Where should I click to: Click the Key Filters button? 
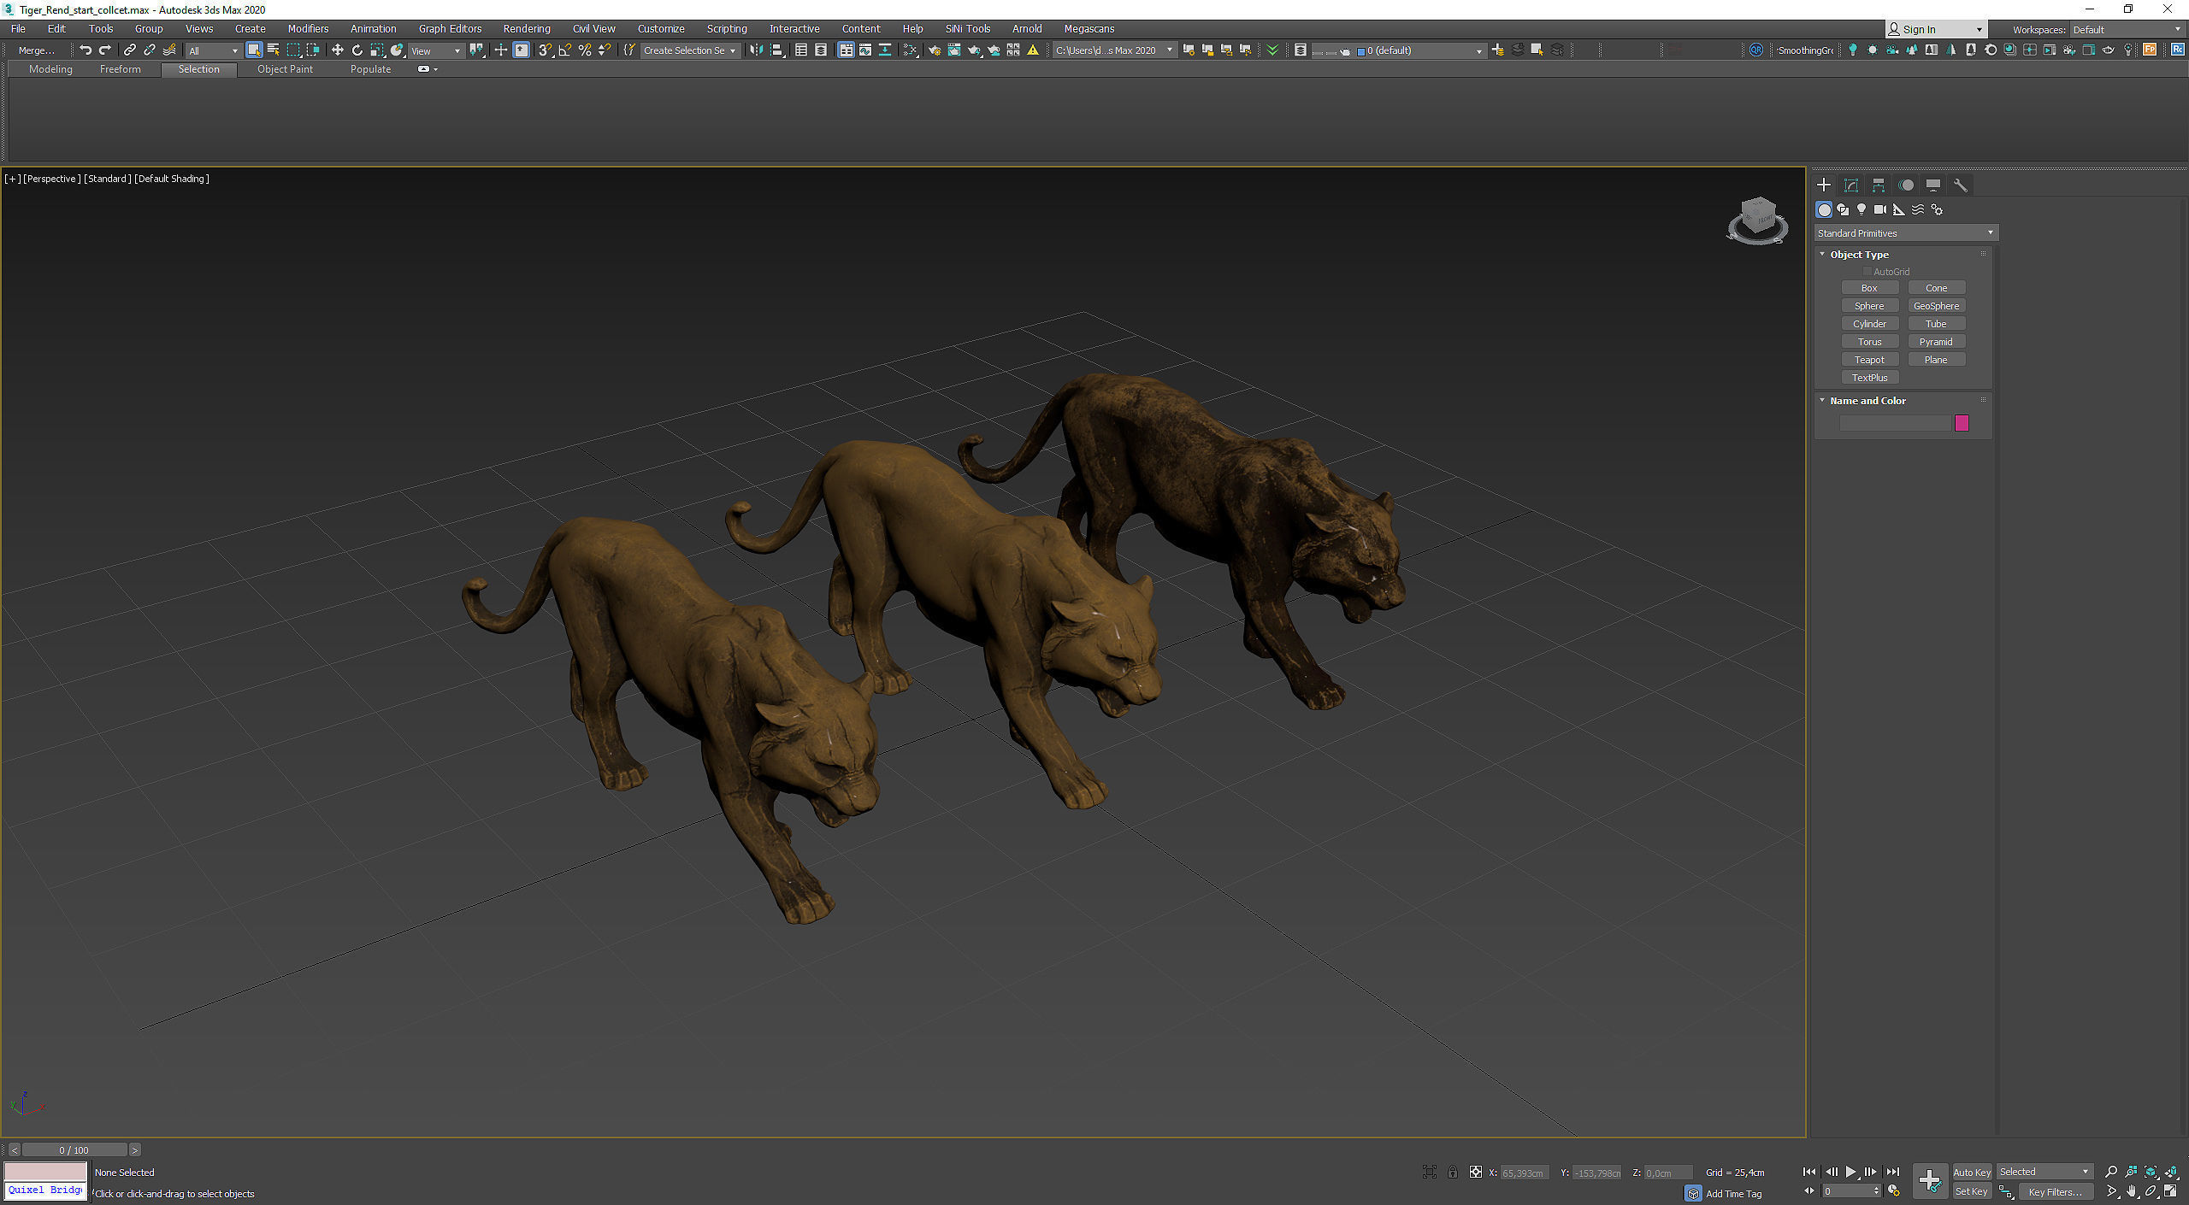coord(2054,1191)
